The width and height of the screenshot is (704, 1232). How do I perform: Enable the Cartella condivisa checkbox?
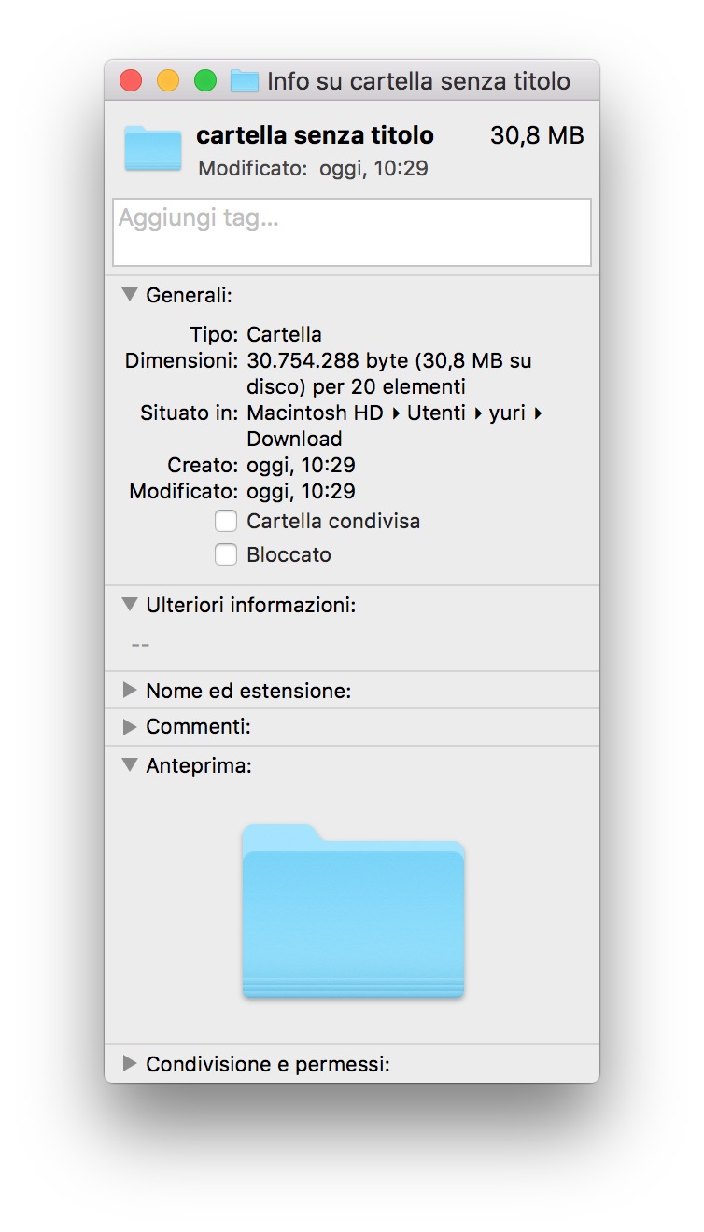226,521
